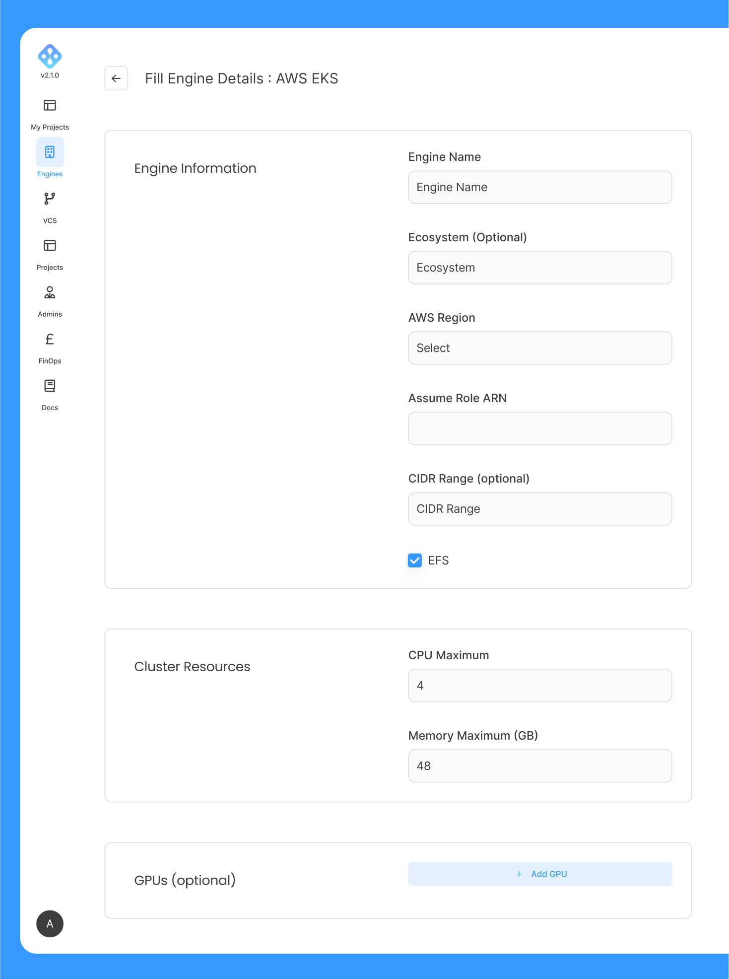Click the 'AWS Region' field label
Screen dimensions: 729x979
pyautogui.click(x=442, y=318)
